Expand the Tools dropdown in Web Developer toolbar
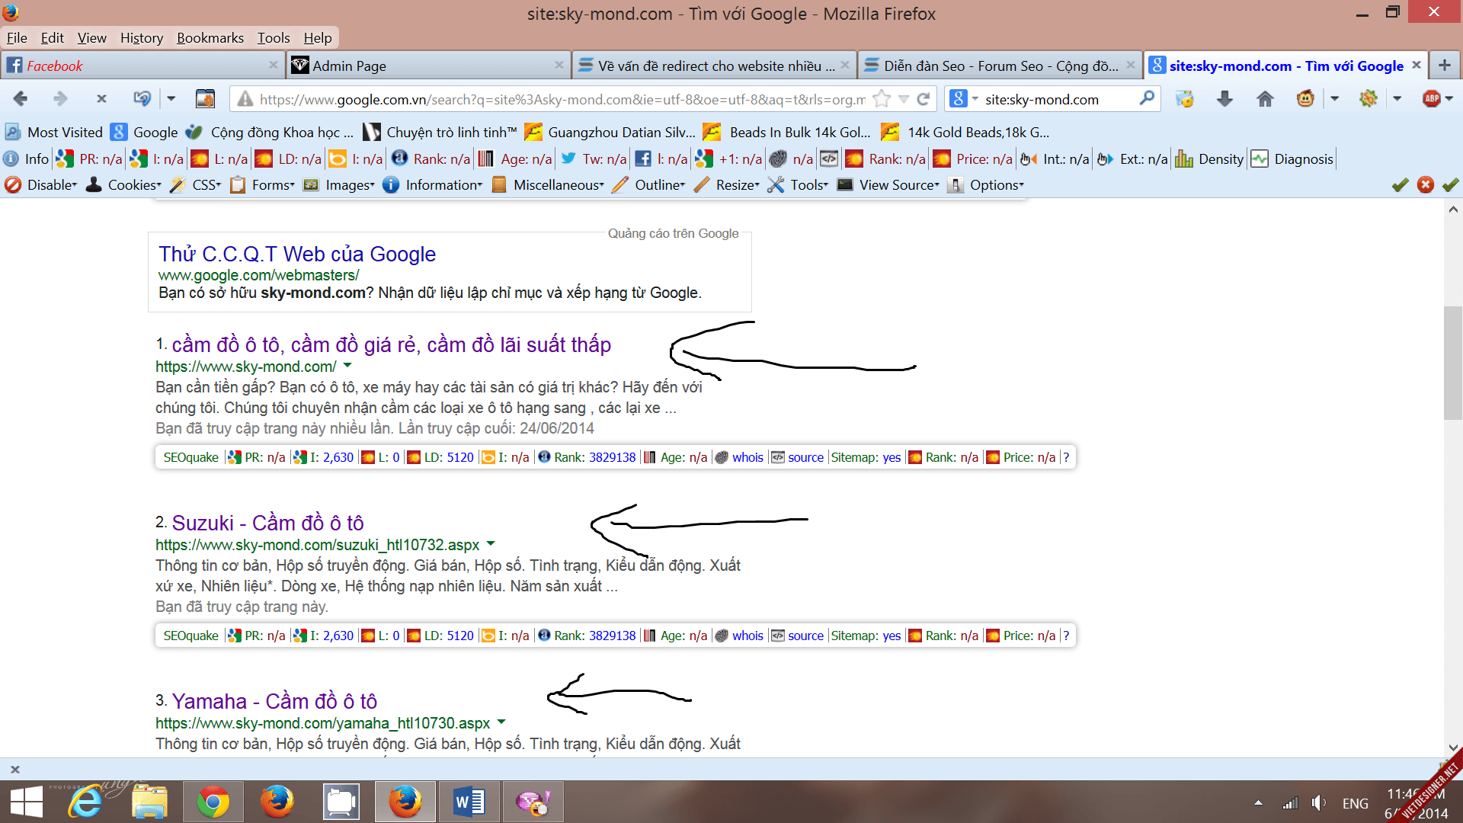Screen dimensions: 1463x823 click(799, 184)
